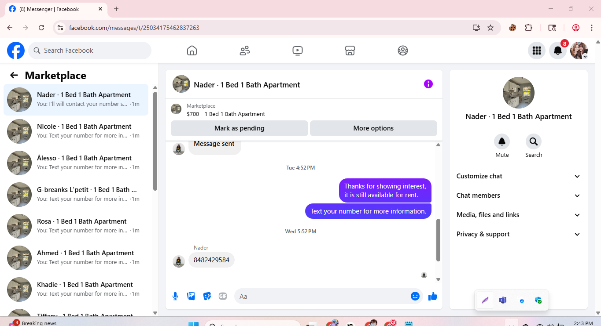Go to the Home feed icon
The width and height of the screenshot is (601, 326).
192,51
